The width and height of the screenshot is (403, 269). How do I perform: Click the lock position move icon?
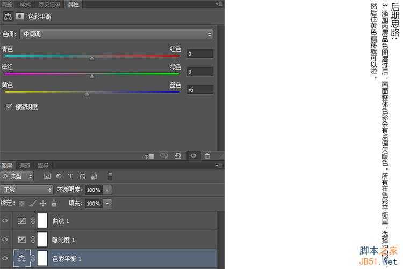(43, 204)
